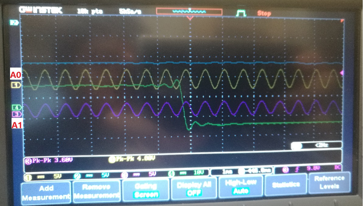
Task: Open channel 1 5V scale setting
Action: point(43,177)
